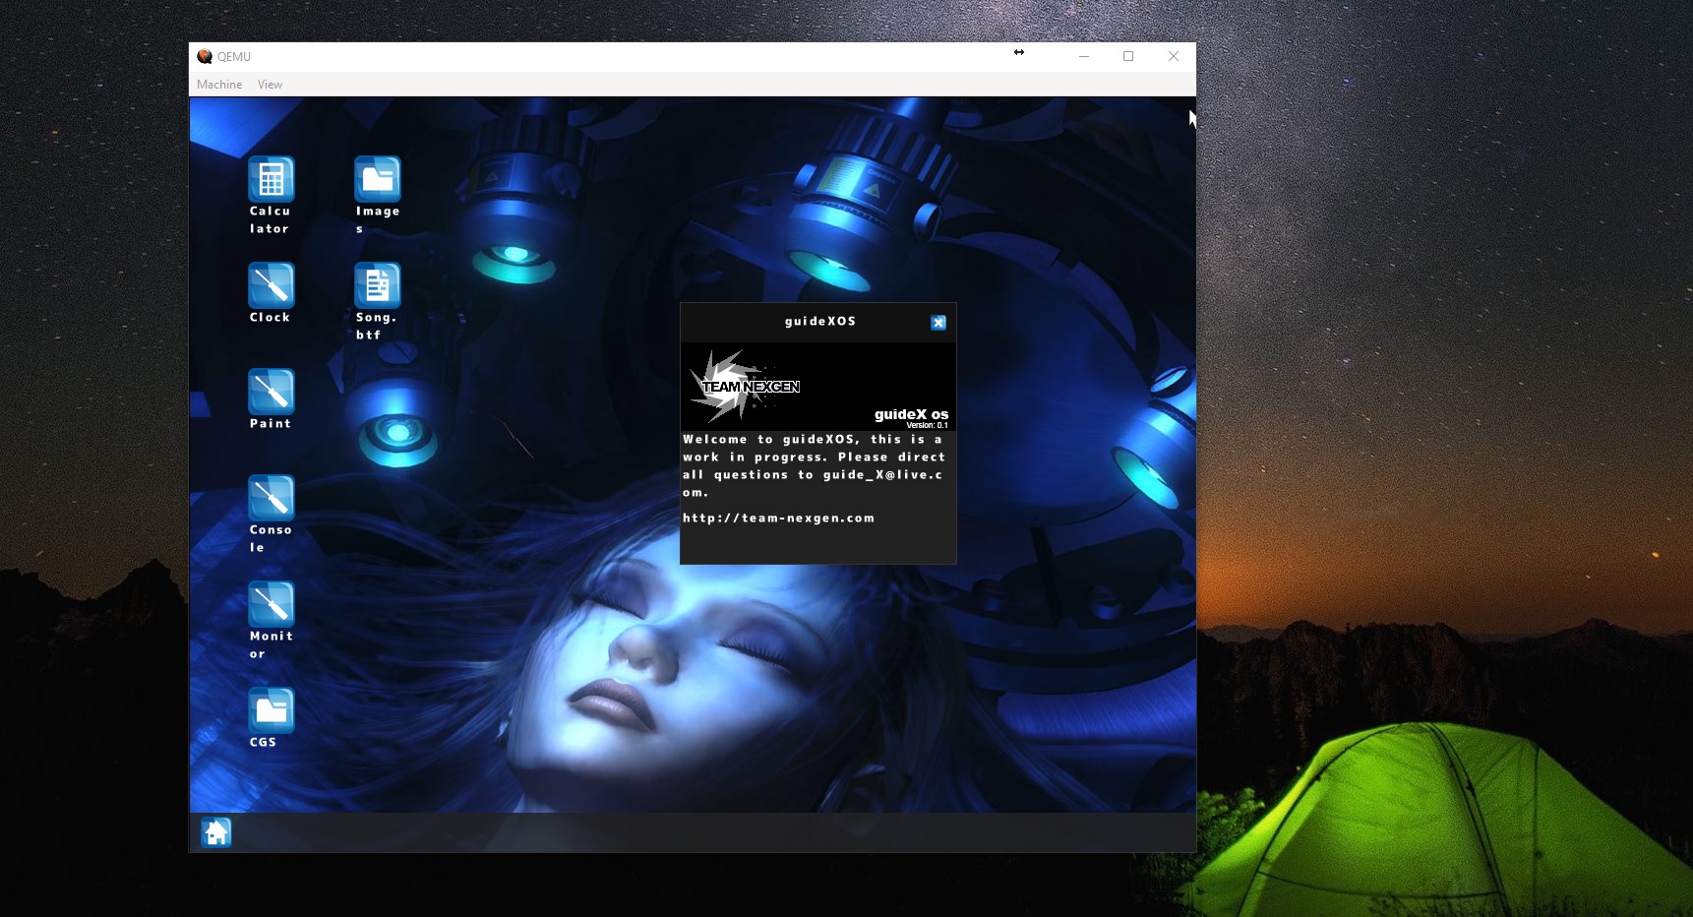Click the Welcome to guideXOS message text

pos(814,466)
